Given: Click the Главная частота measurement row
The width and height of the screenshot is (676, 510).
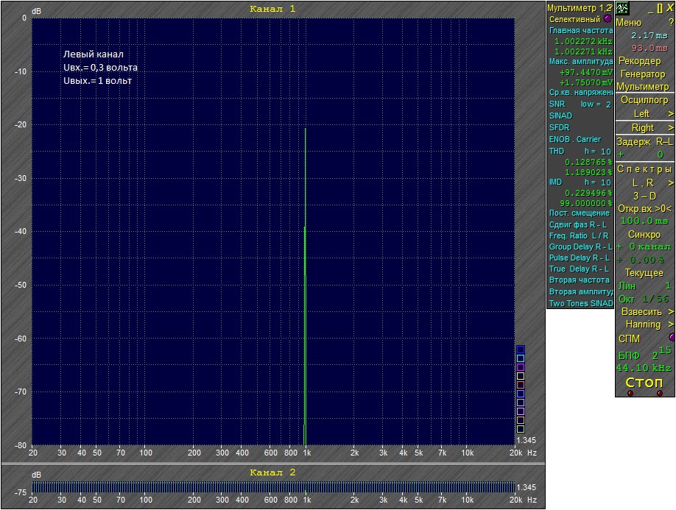Looking at the screenshot, I should (580, 31).
